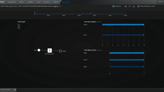Click the Top User (Origin) time range link
This screenshot has height=92, width=164.
99,22
